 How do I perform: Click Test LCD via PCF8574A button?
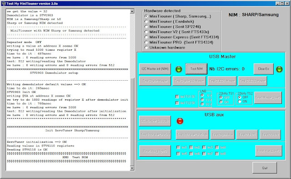[192, 135]
